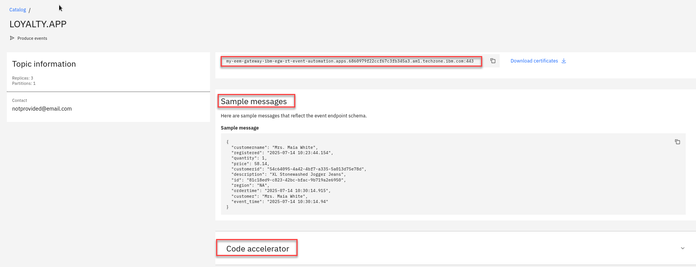696x267 pixels.
Task: Expand the Code accelerator chevron
Action: (682, 248)
